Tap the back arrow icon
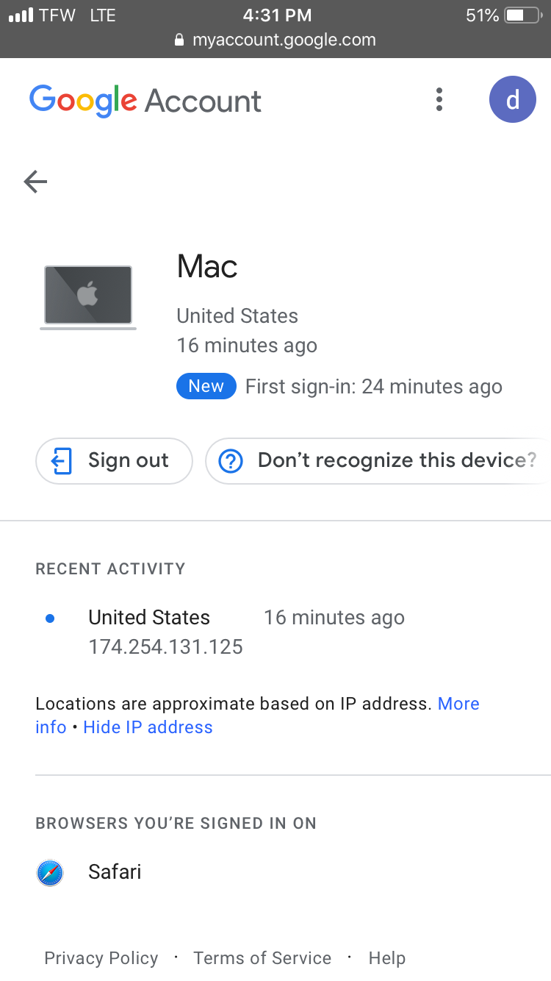Screen dimensions: 551x981 tap(35, 181)
